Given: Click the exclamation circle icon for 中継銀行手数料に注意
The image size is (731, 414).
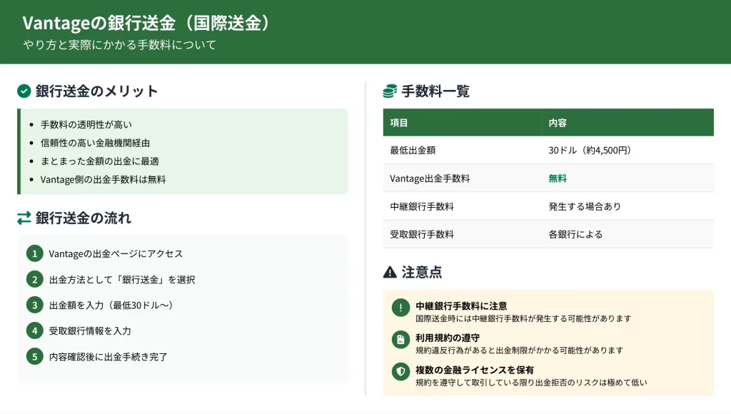Looking at the screenshot, I should [400, 308].
